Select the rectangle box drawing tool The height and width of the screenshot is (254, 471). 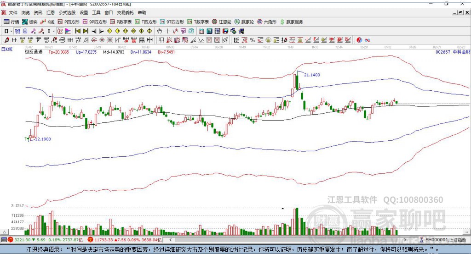[161, 40]
